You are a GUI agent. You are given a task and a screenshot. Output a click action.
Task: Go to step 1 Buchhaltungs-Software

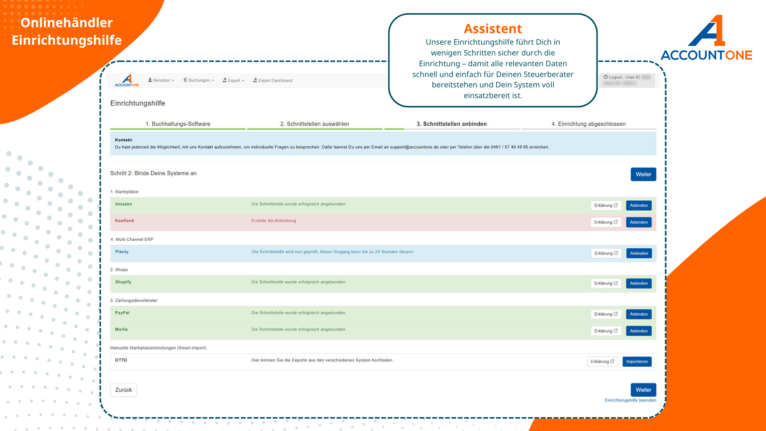click(x=178, y=124)
